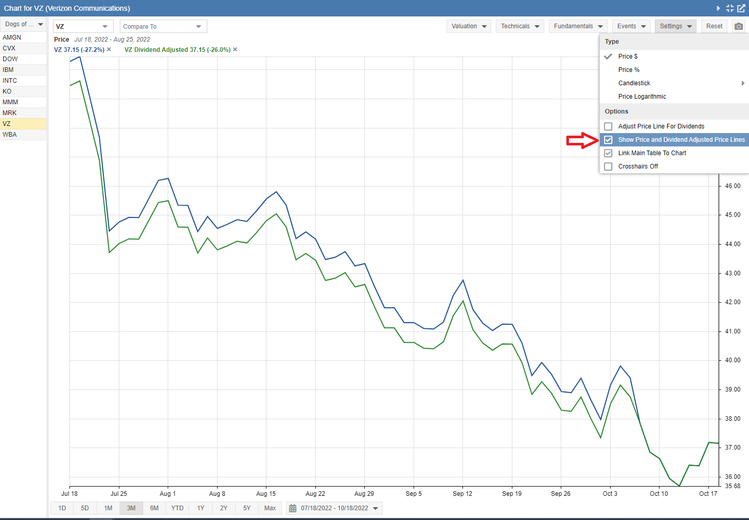The height and width of the screenshot is (520, 749).
Task: Open the chart in a new window icon
Action: 741,8
